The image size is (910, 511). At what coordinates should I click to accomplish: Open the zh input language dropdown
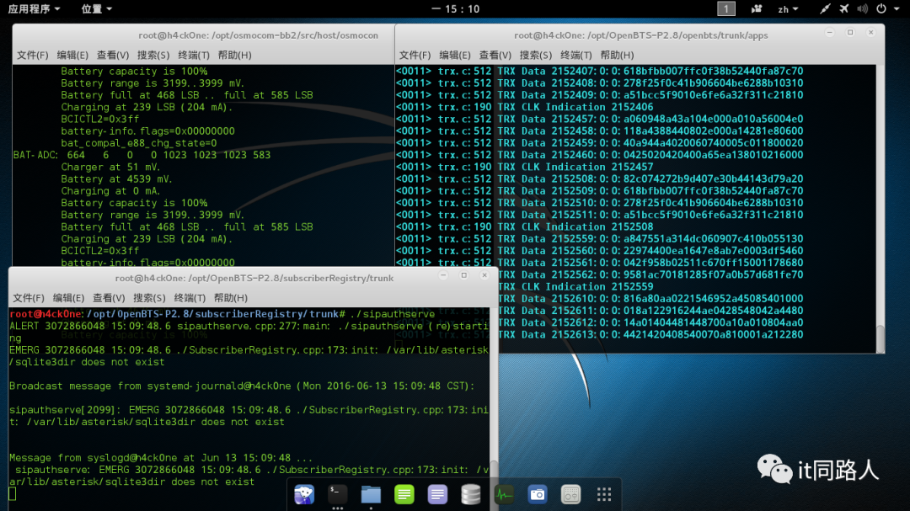click(x=788, y=8)
